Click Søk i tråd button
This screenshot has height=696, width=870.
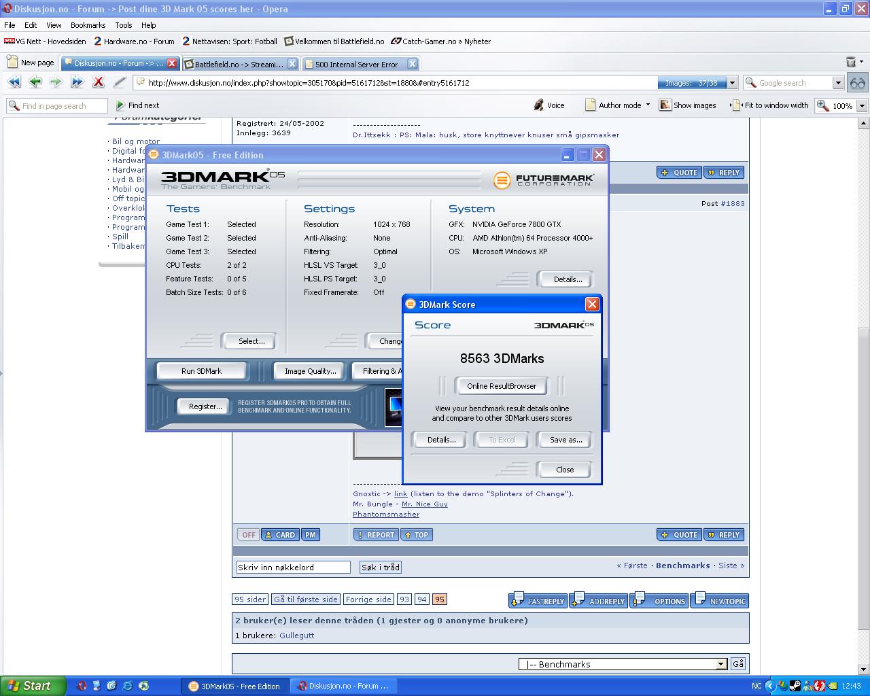381,568
